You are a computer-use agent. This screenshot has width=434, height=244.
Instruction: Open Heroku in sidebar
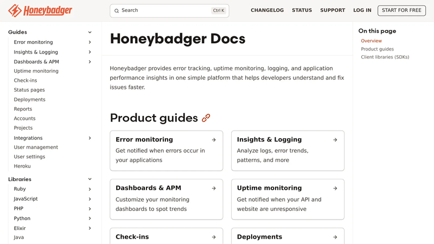pyautogui.click(x=22, y=166)
